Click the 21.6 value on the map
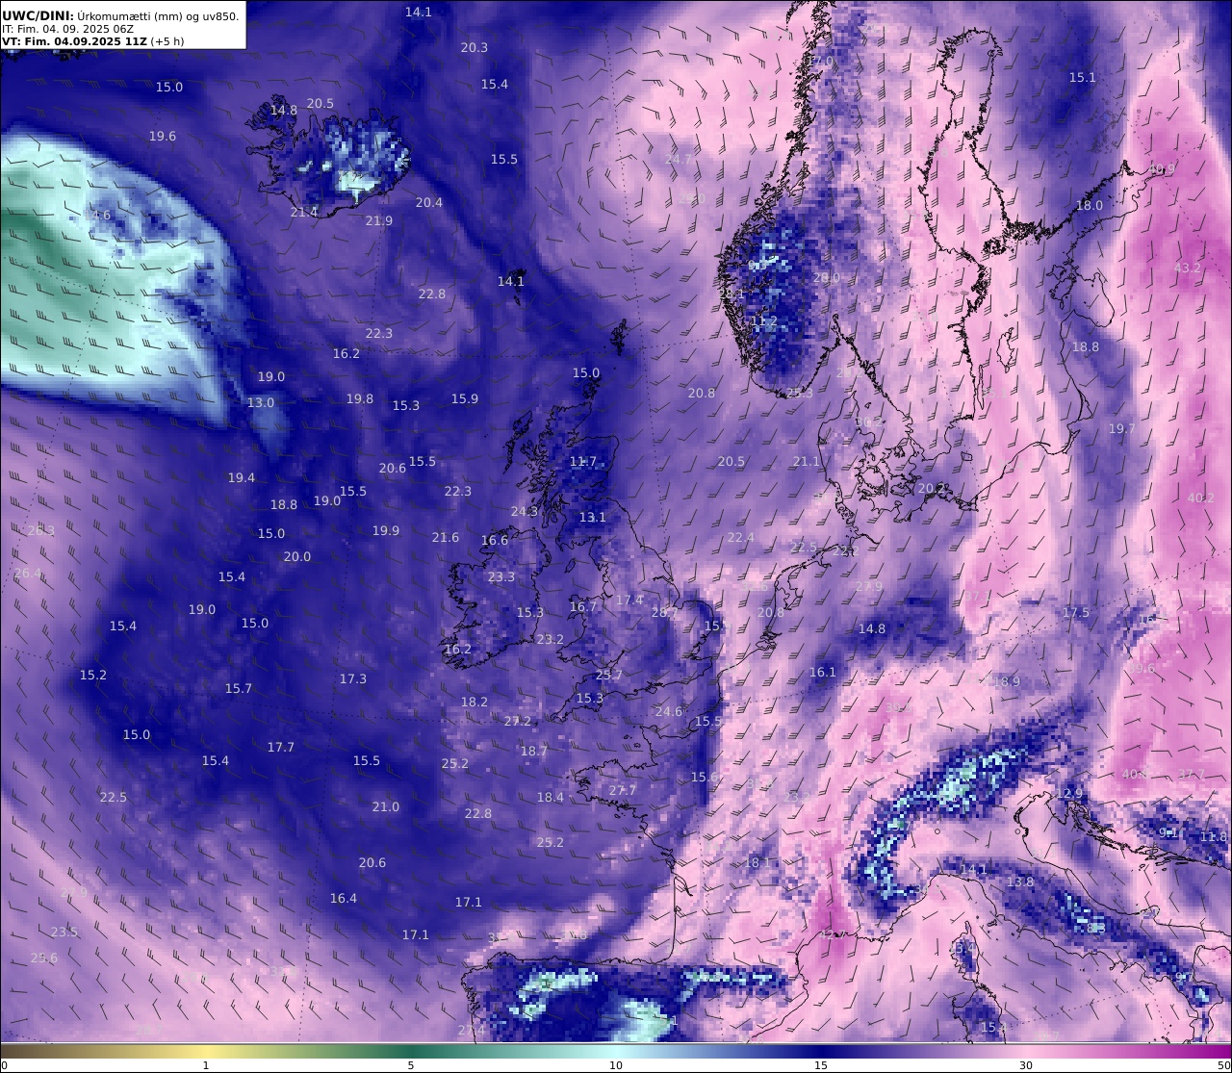 pyautogui.click(x=446, y=537)
